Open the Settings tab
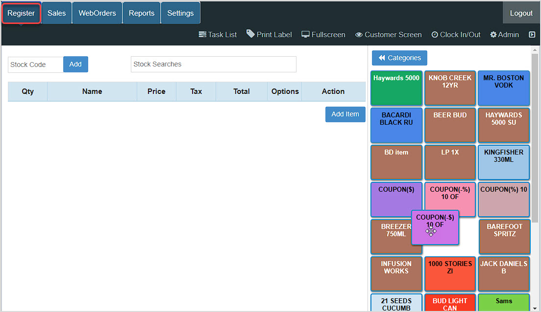 click(180, 13)
